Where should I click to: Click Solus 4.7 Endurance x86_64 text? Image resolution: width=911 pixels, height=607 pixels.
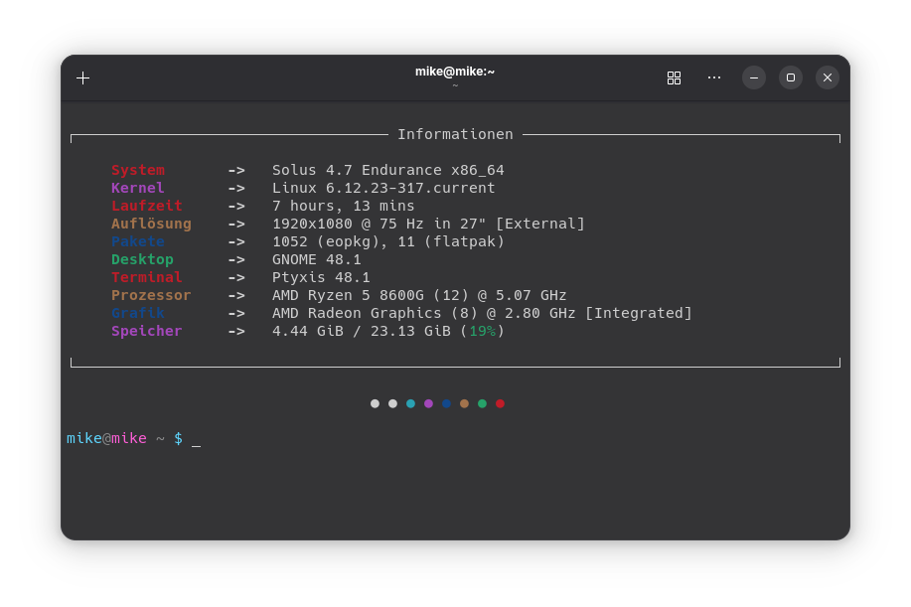tap(388, 170)
